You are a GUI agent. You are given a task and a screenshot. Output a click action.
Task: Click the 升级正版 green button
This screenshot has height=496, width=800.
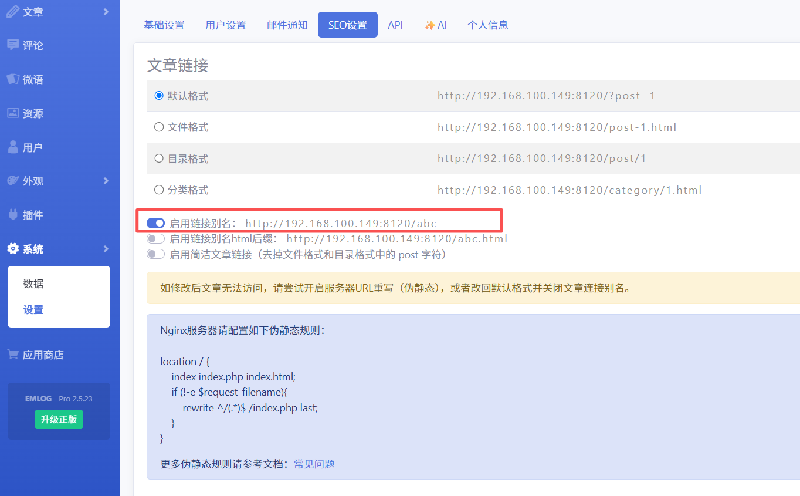[x=59, y=419]
